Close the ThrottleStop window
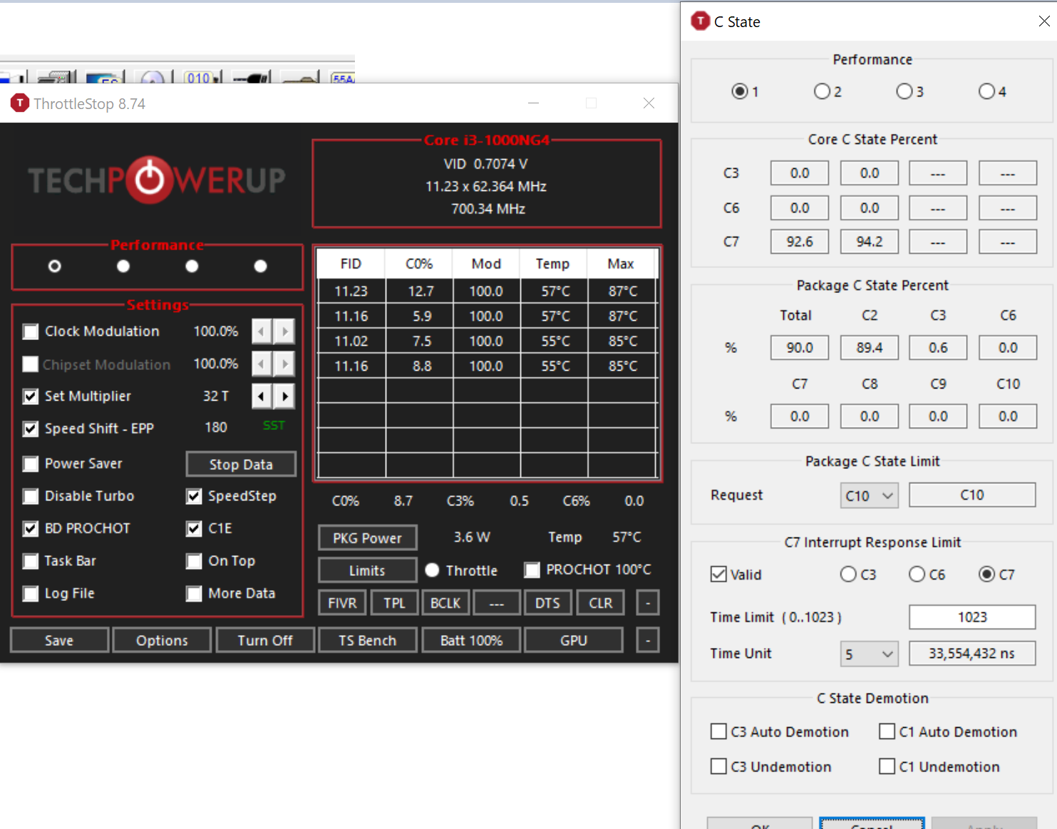1057x829 pixels. [x=649, y=103]
